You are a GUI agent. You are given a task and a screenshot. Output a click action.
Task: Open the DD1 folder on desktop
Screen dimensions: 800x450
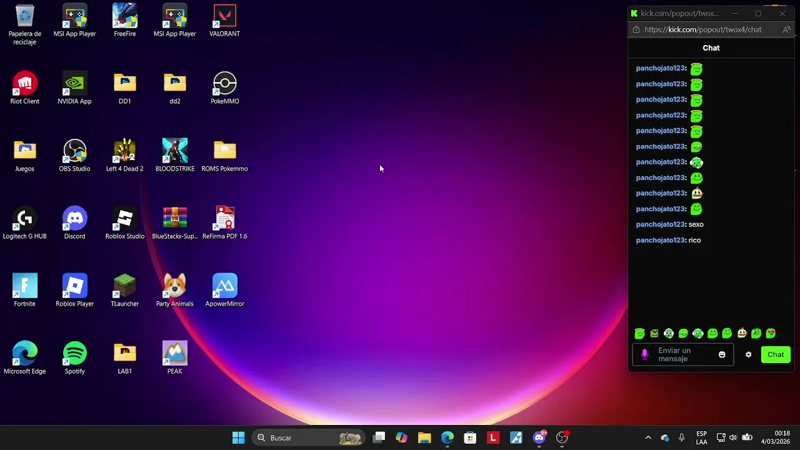[x=124, y=88]
